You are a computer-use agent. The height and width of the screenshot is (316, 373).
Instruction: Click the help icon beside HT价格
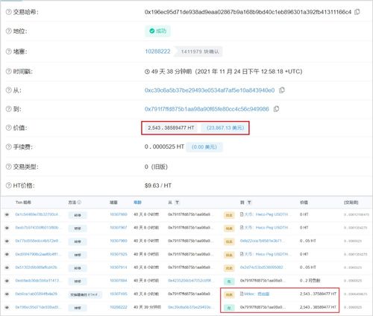tap(8, 185)
